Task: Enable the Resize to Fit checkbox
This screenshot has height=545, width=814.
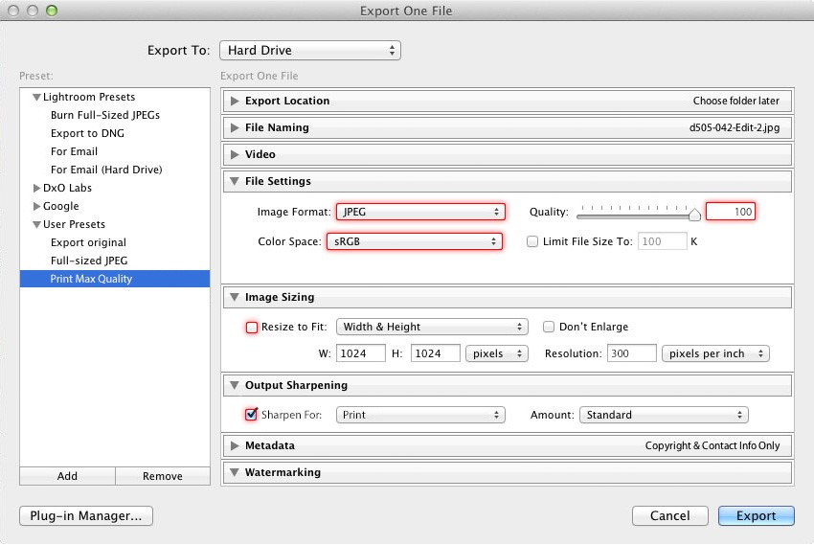Action: tap(252, 328)
